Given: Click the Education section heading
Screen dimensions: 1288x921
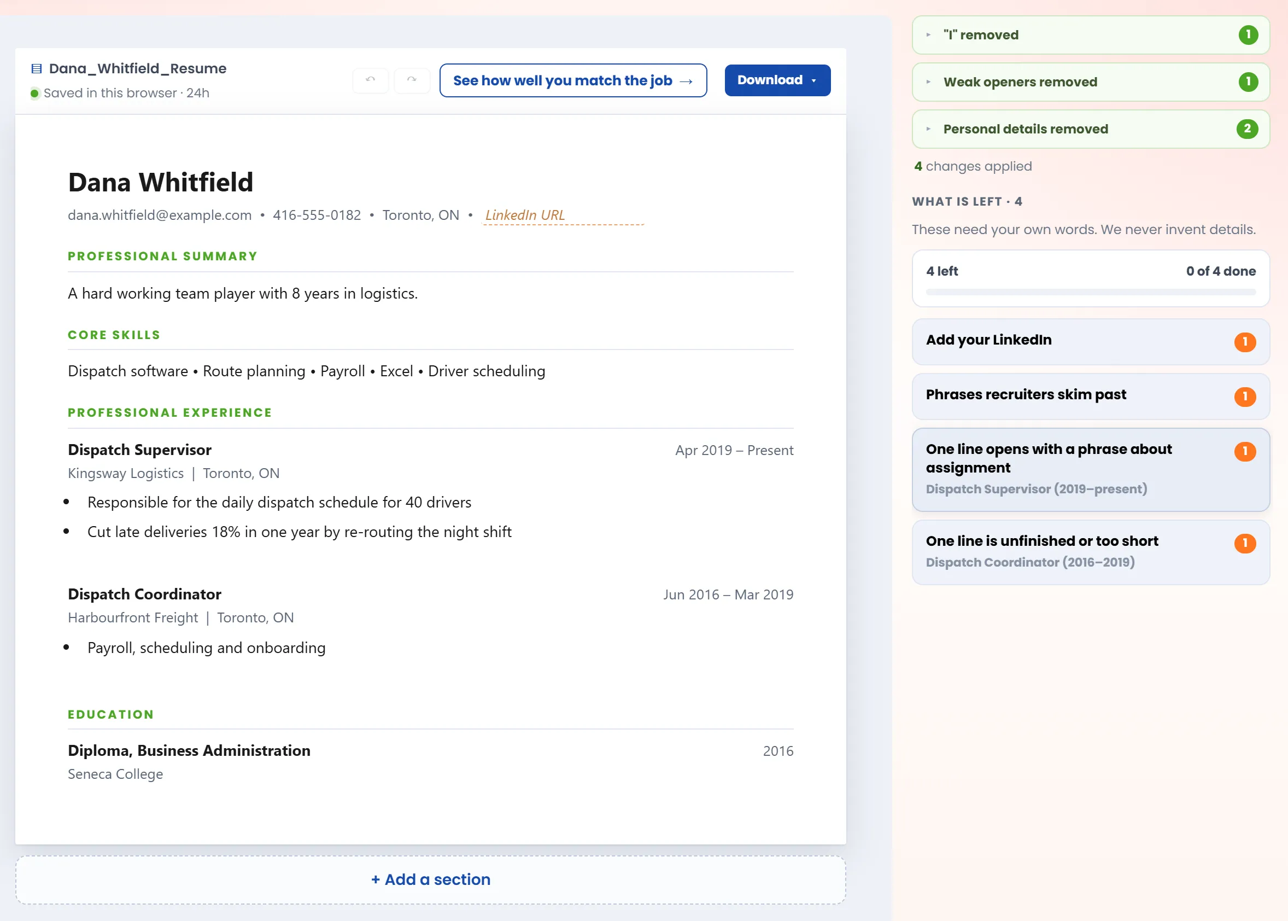Looking at the screenshot, I should [111, 715].
